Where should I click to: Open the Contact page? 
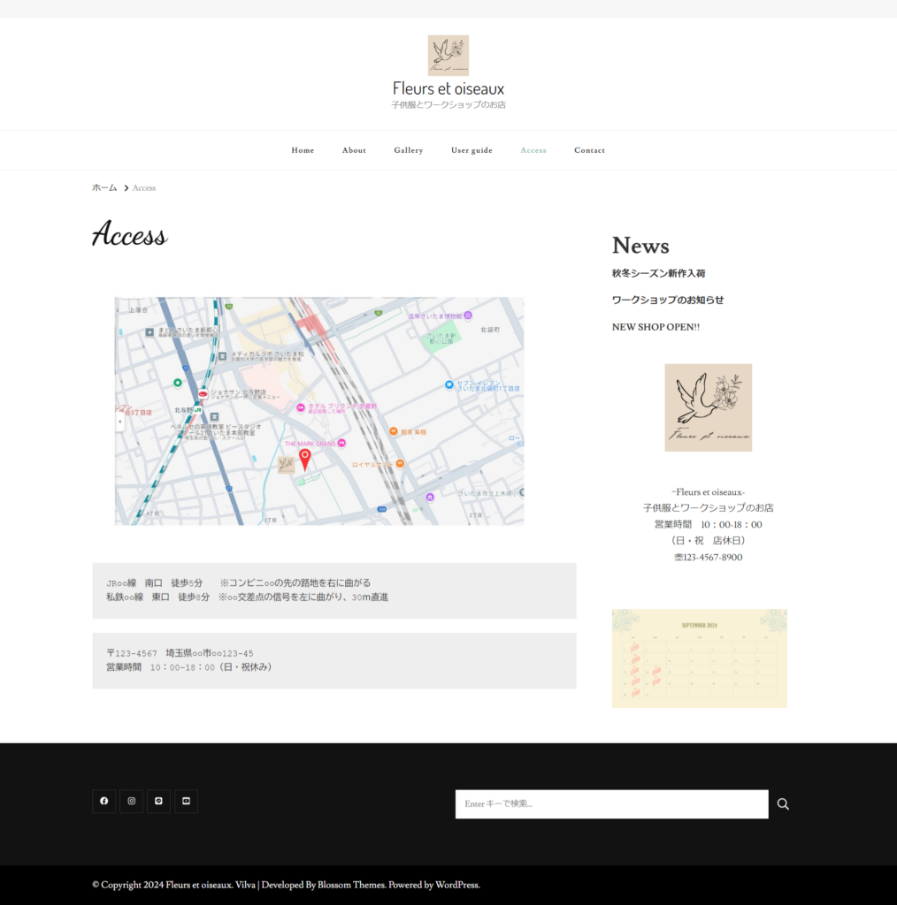(589, 150)
